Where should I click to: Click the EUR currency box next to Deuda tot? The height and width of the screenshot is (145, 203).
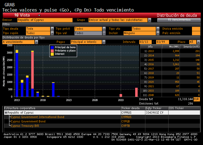coord(197,99)
